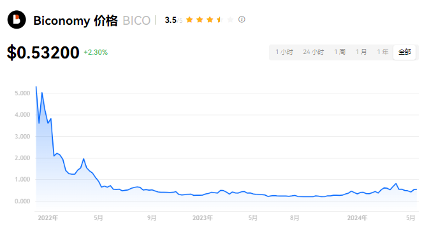Select the 24小时 time range
Image resolution: width=422 pixels, height=232 pixels.
click(313, 52)
